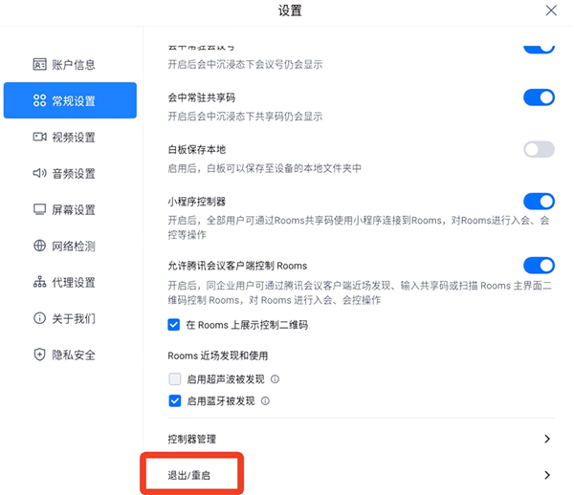Screen dimensions: 574x495
Task: Switch to 音频设置 tab
Action: [x=73, y=173]
